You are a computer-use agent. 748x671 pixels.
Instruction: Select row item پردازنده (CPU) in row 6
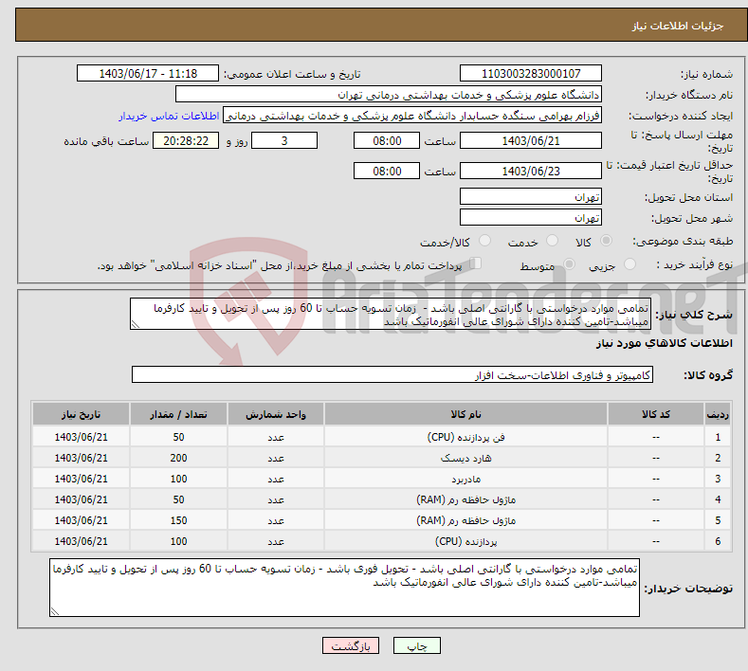465,541
